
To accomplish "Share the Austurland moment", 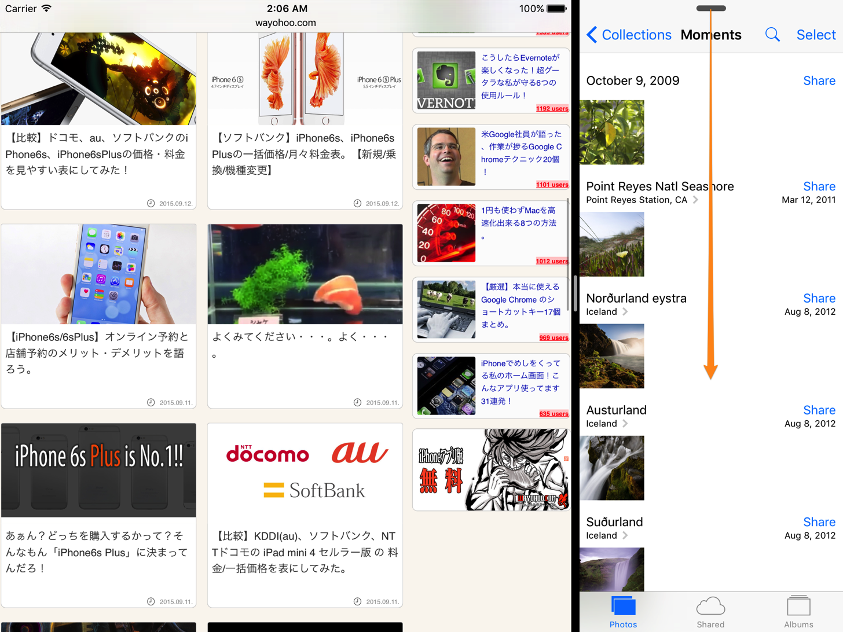I will point(819,410).
